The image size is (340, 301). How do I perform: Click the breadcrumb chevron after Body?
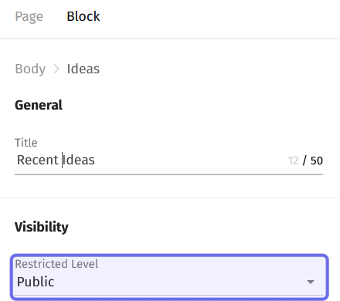[56, 69]
